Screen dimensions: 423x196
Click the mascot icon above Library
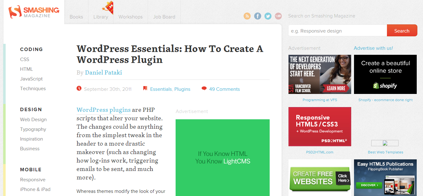108,8
